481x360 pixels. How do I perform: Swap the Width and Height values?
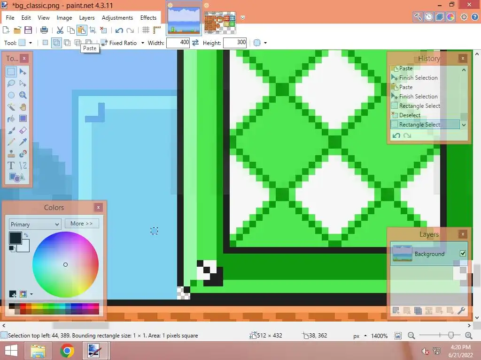pyautogui.click(x=195, y=43)
